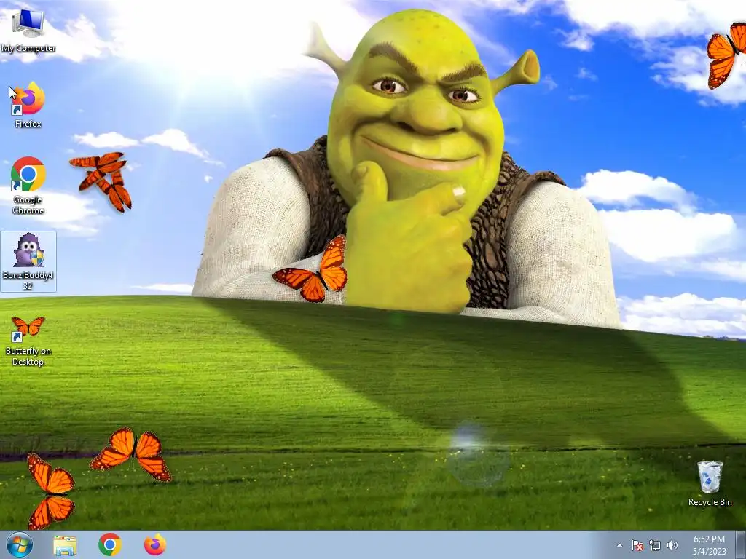The width and height of the screenshot is (746, 559).
Task: Click the butterfly on Shrek's shoulder
Action: [x=310, y=270]
